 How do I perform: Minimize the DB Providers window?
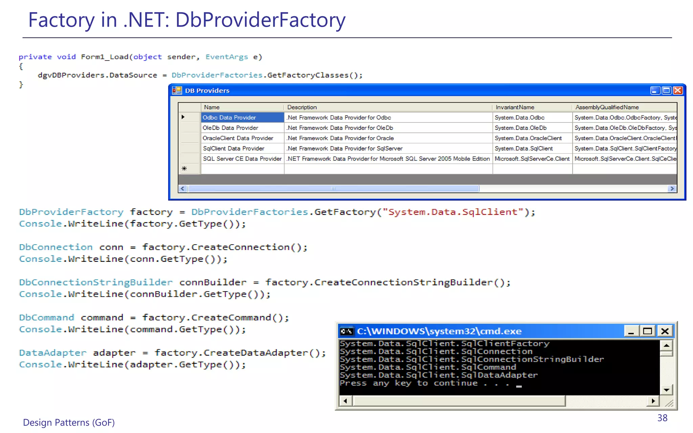click(x=655, y=90)
